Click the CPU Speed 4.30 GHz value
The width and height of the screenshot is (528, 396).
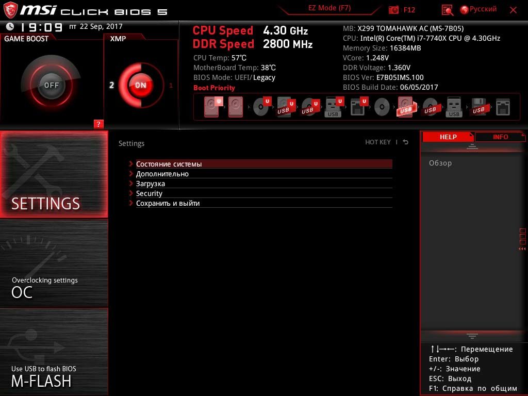286,30
